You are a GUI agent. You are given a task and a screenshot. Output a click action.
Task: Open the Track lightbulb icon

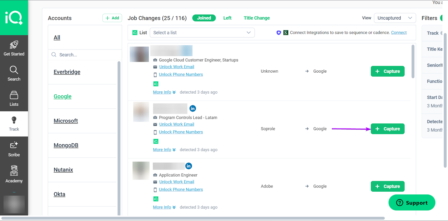pos(14,120)
